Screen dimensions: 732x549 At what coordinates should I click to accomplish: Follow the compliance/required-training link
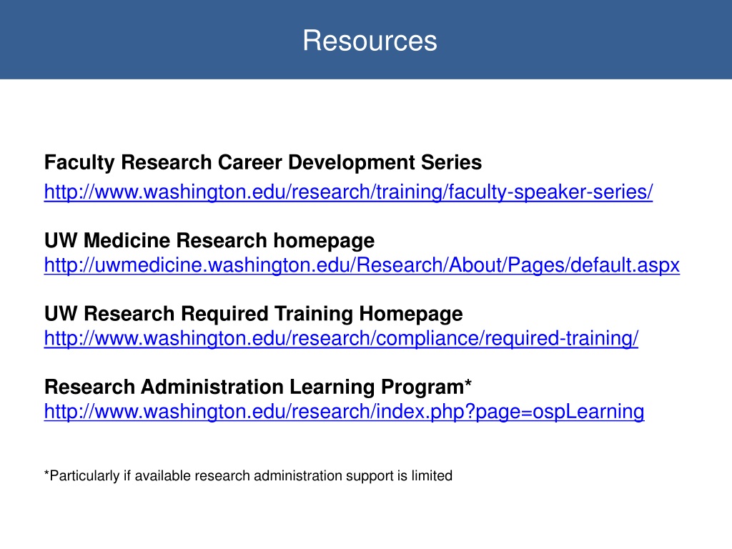point(341,338)
